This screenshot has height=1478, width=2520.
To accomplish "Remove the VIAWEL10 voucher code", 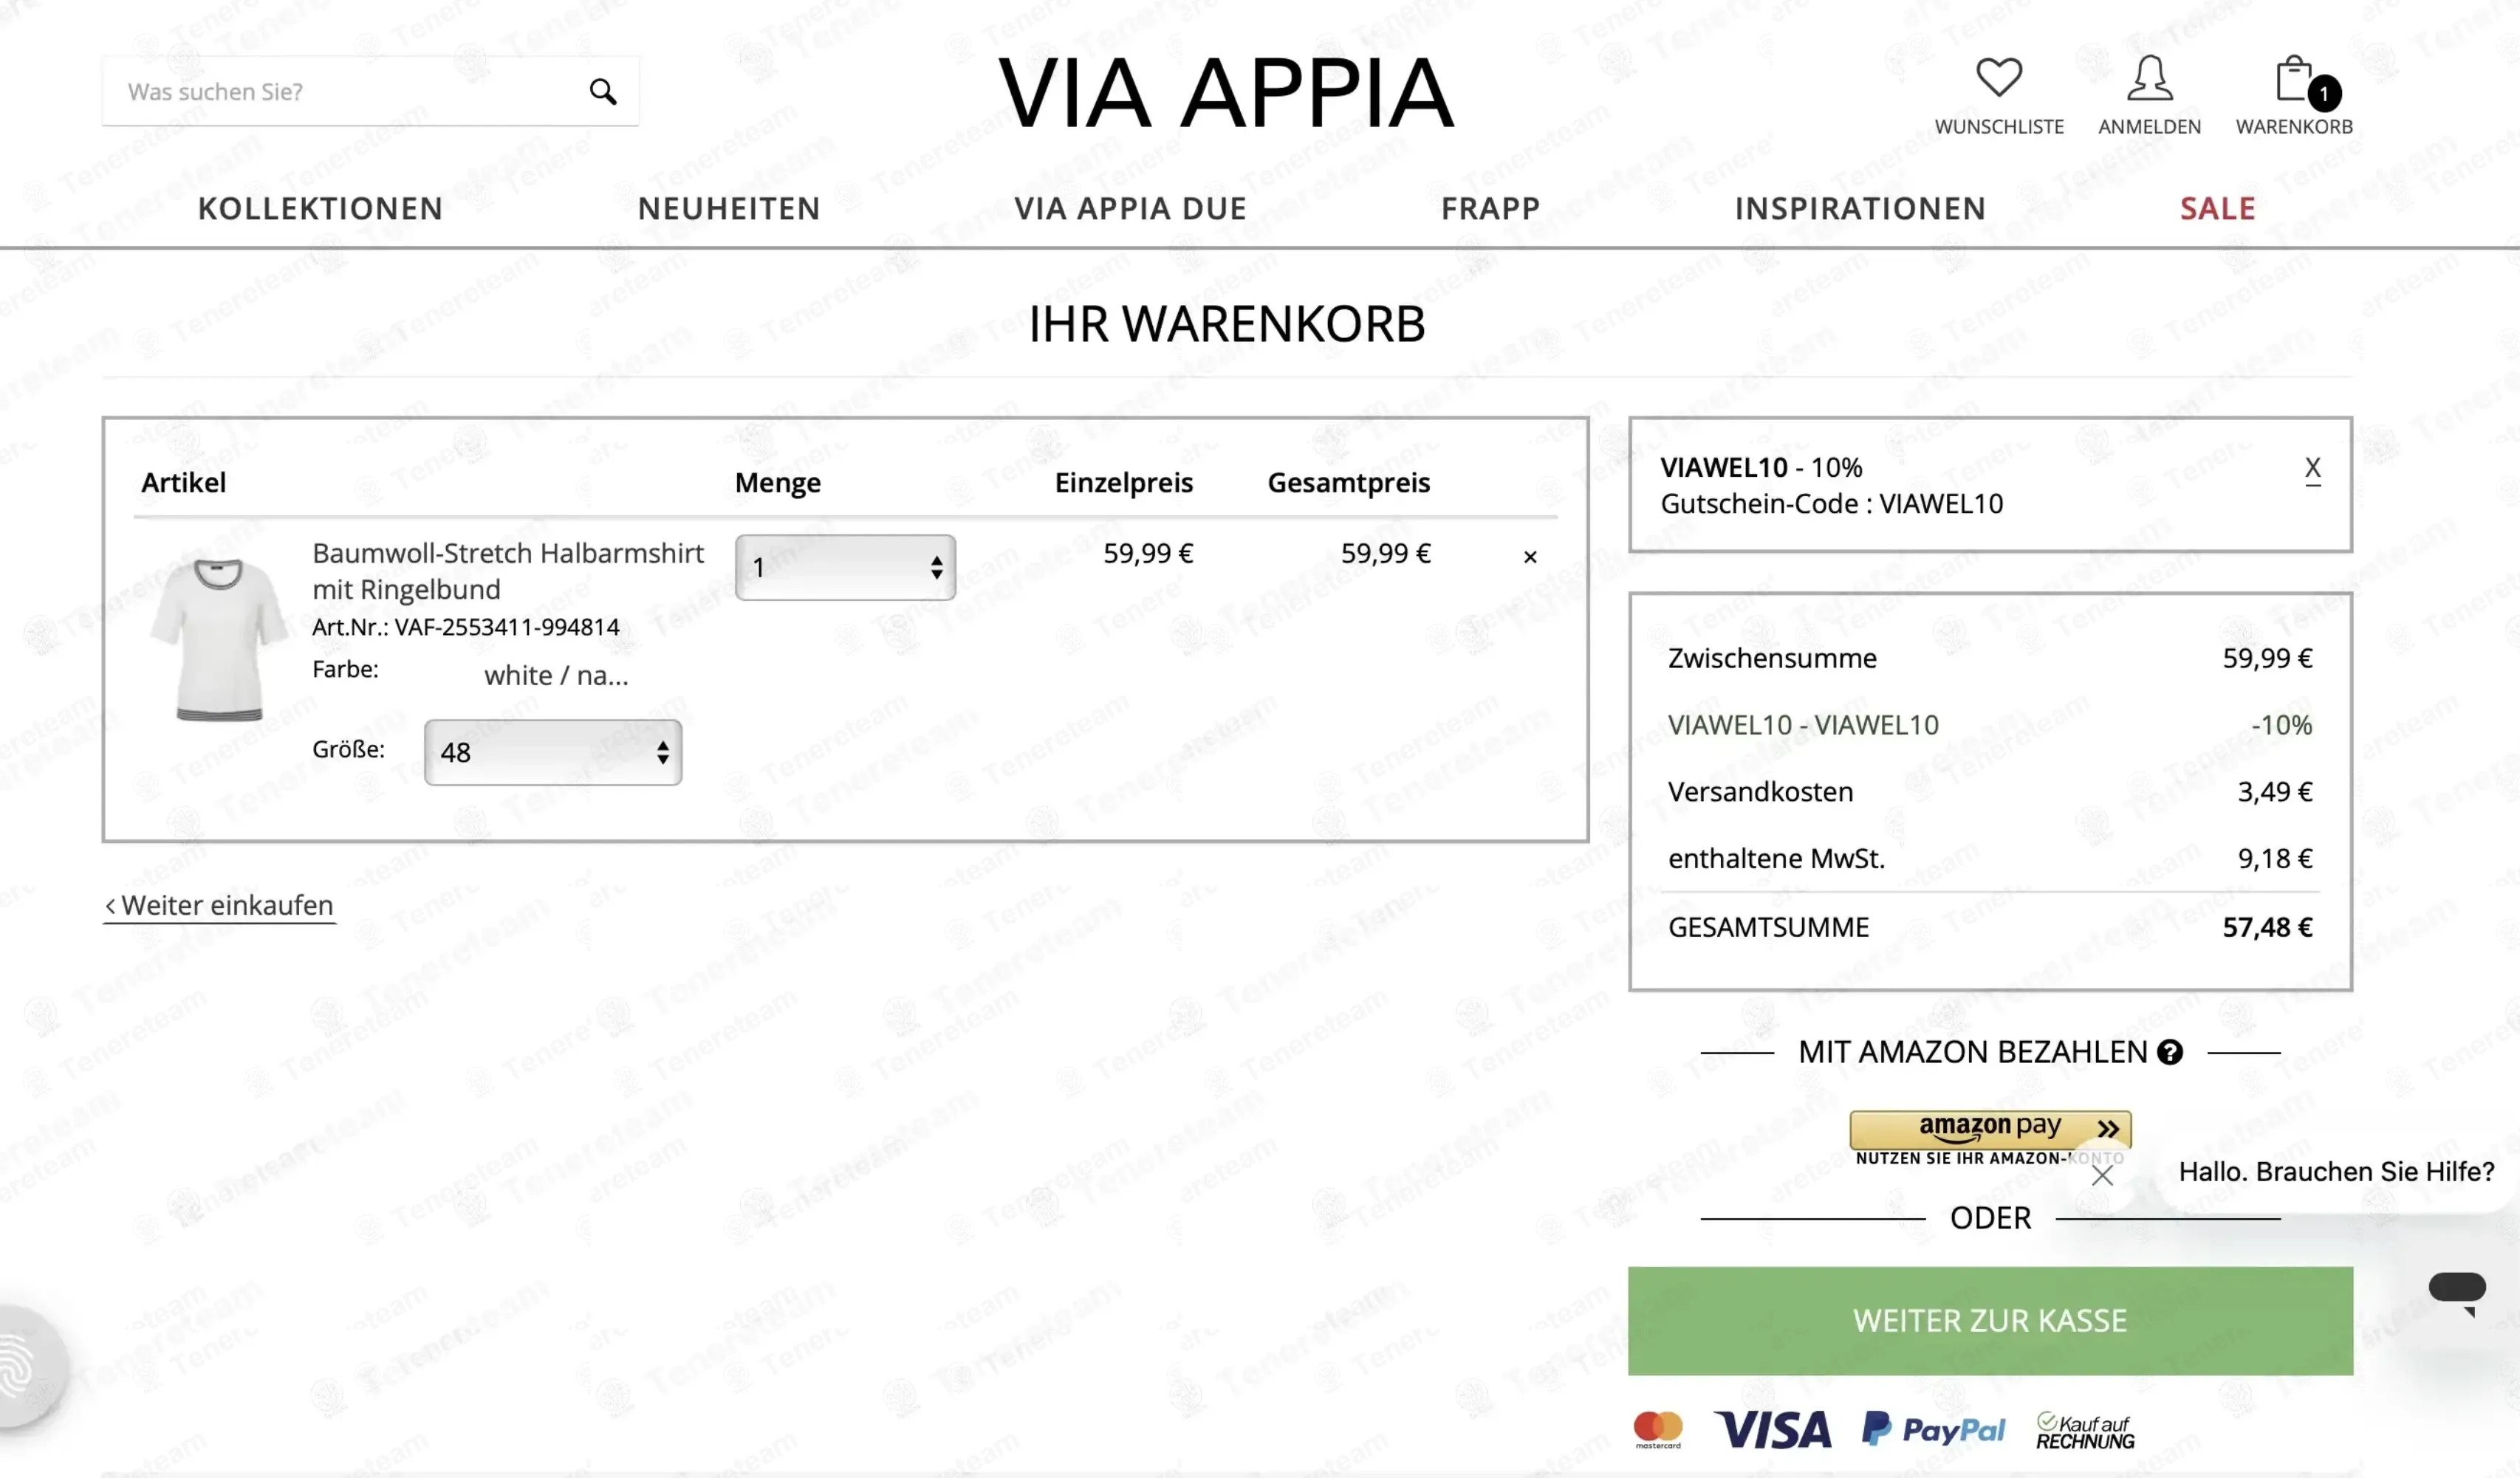I will pyautogui.click(x=2312, y=469).
